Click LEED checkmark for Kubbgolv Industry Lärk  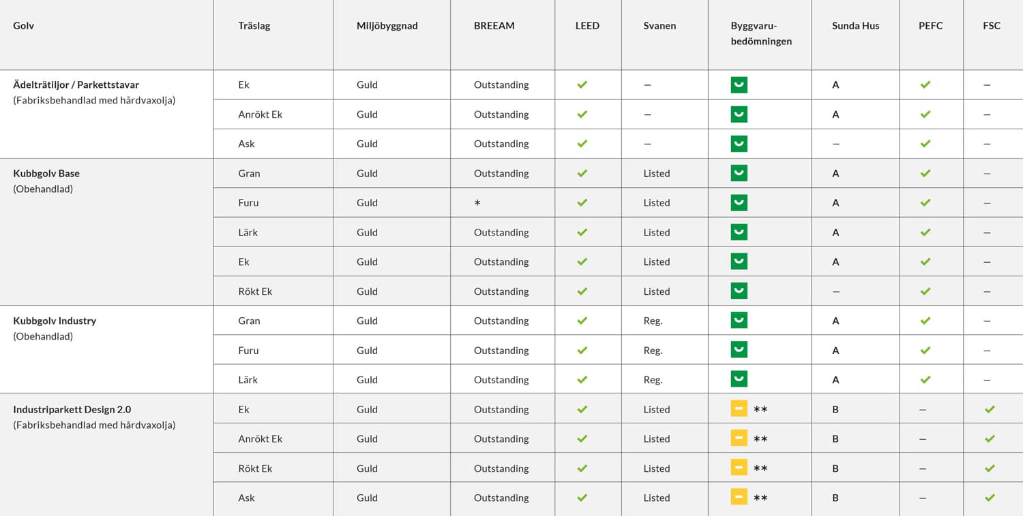pyautogui.click(x=582, y=379)
